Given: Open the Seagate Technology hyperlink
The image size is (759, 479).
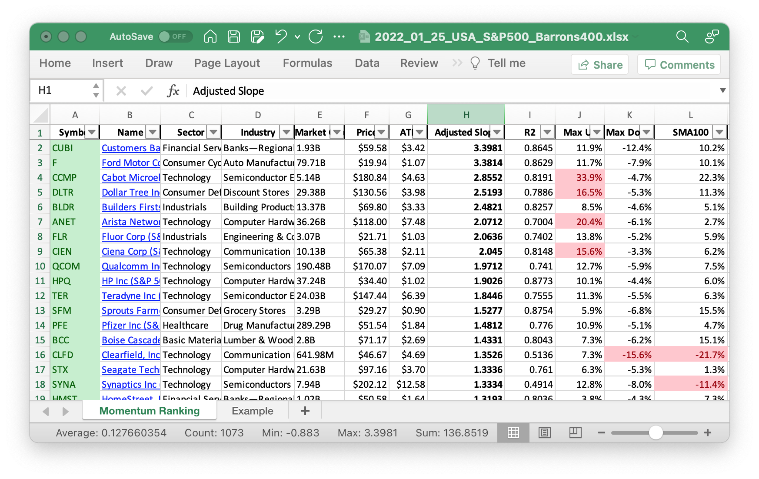Looking at the screenshot, I should 131,370.
